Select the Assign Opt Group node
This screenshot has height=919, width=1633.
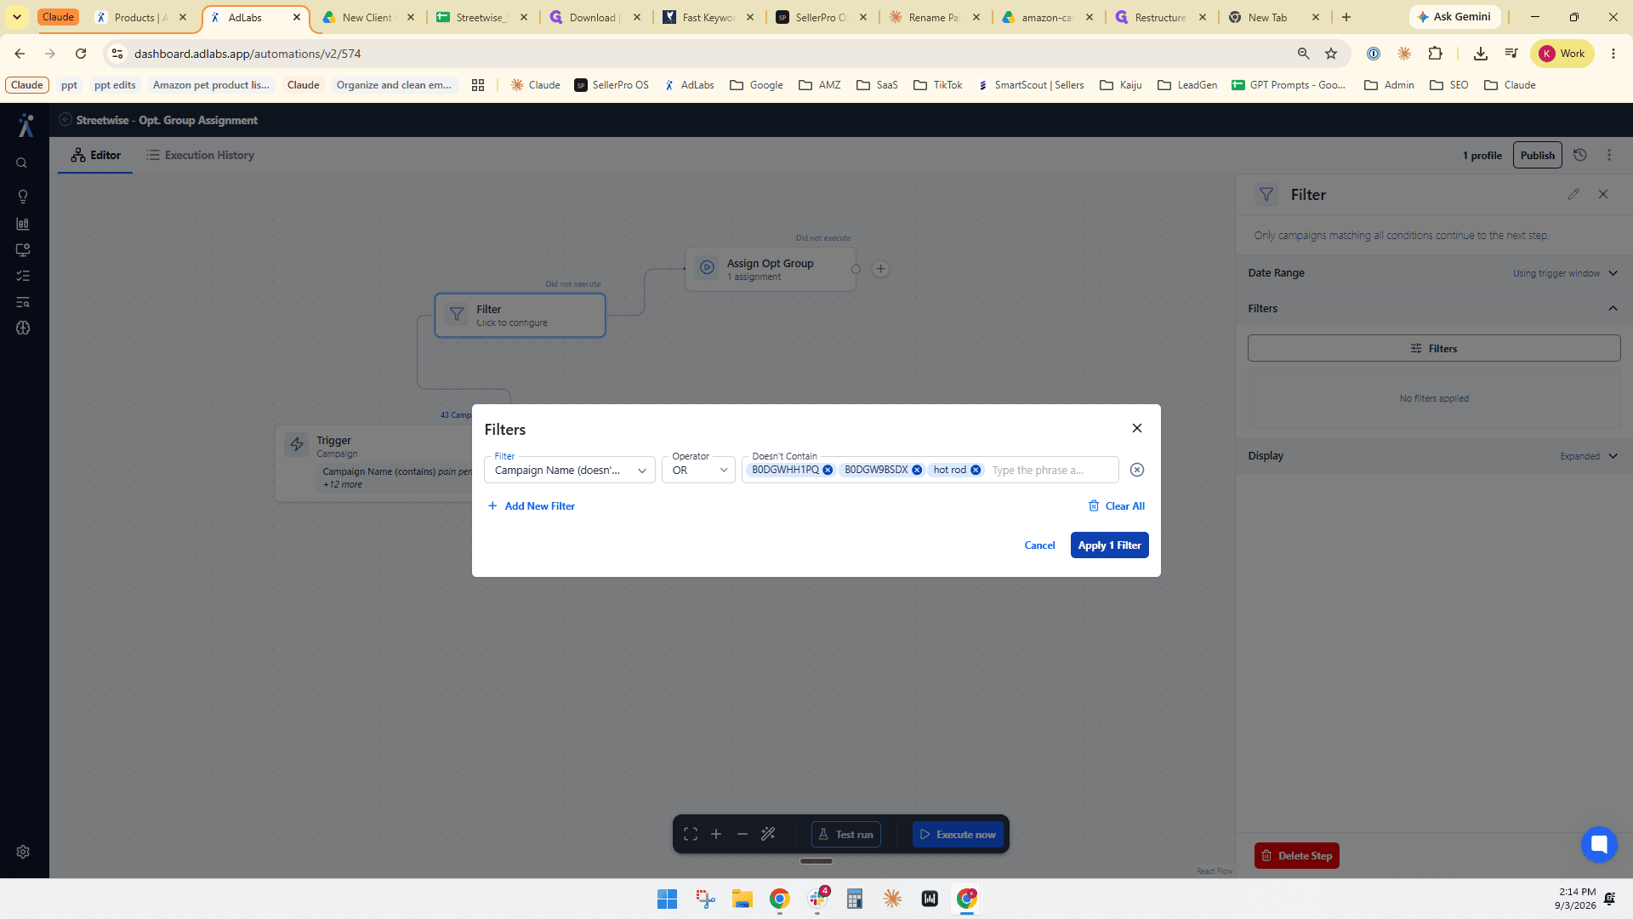click(x=771, y=269)
